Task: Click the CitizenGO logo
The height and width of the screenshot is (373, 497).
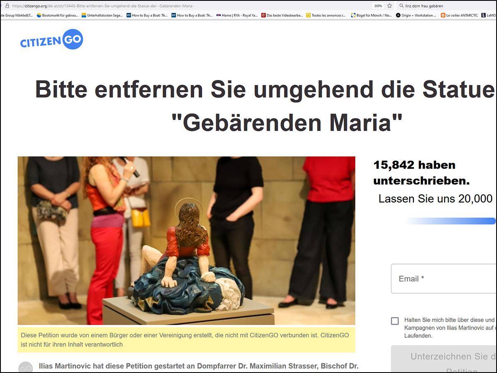Action: coord(51,40)
